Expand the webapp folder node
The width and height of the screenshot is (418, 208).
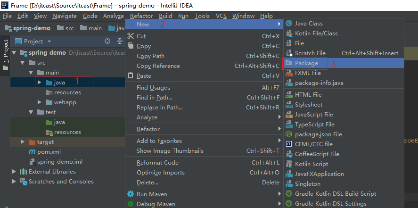point(40,102)
